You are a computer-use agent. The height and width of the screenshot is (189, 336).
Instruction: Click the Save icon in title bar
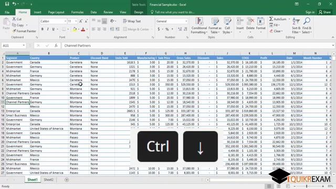click(x=7, y=4)
